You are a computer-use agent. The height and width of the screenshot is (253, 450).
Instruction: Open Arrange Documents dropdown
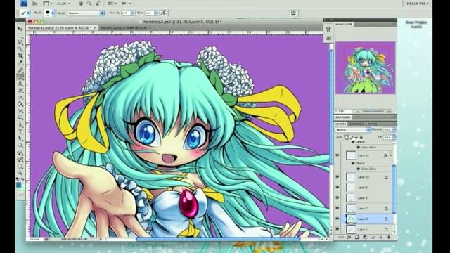point(112,4)
